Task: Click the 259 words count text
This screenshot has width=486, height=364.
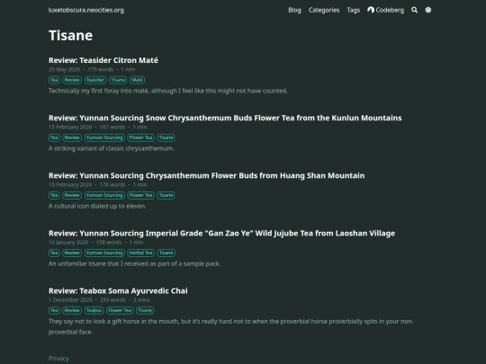Action: (112, 299)
